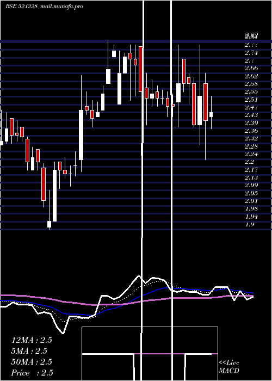Select the 2.58 price axis label
Viewport: 272px width, 381px height.
coord(251,84)
